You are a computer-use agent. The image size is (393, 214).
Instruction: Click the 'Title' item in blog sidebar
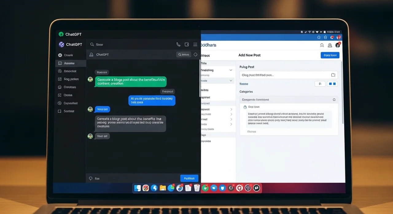pos(204,63)
